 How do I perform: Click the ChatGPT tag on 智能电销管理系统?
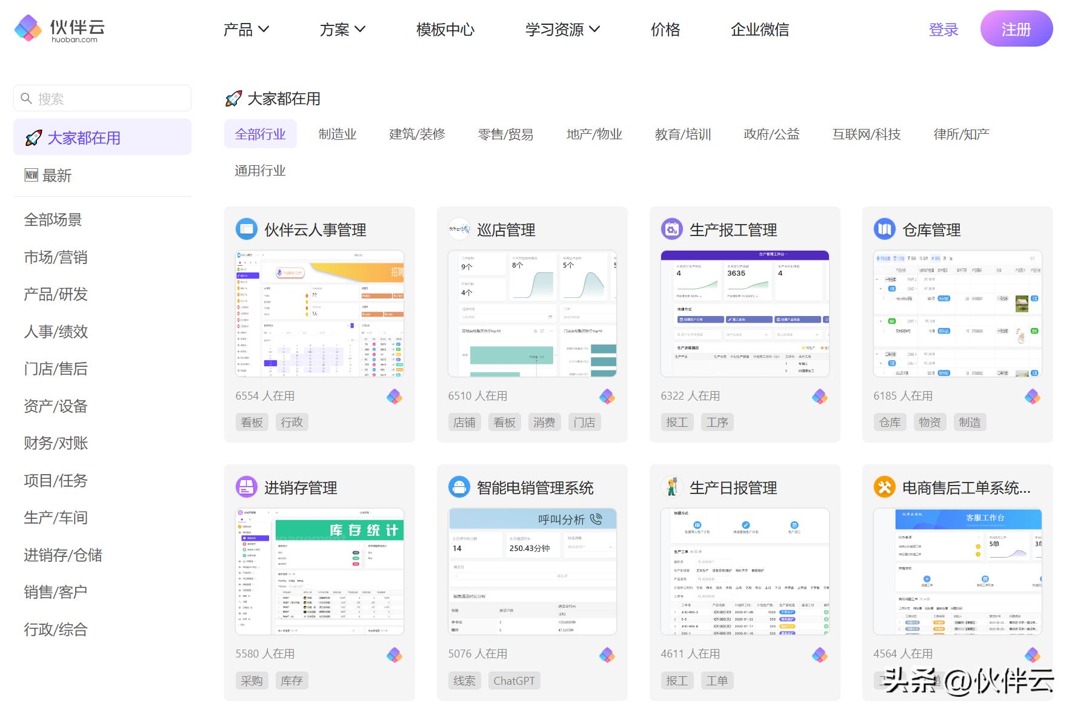point(513,680)
